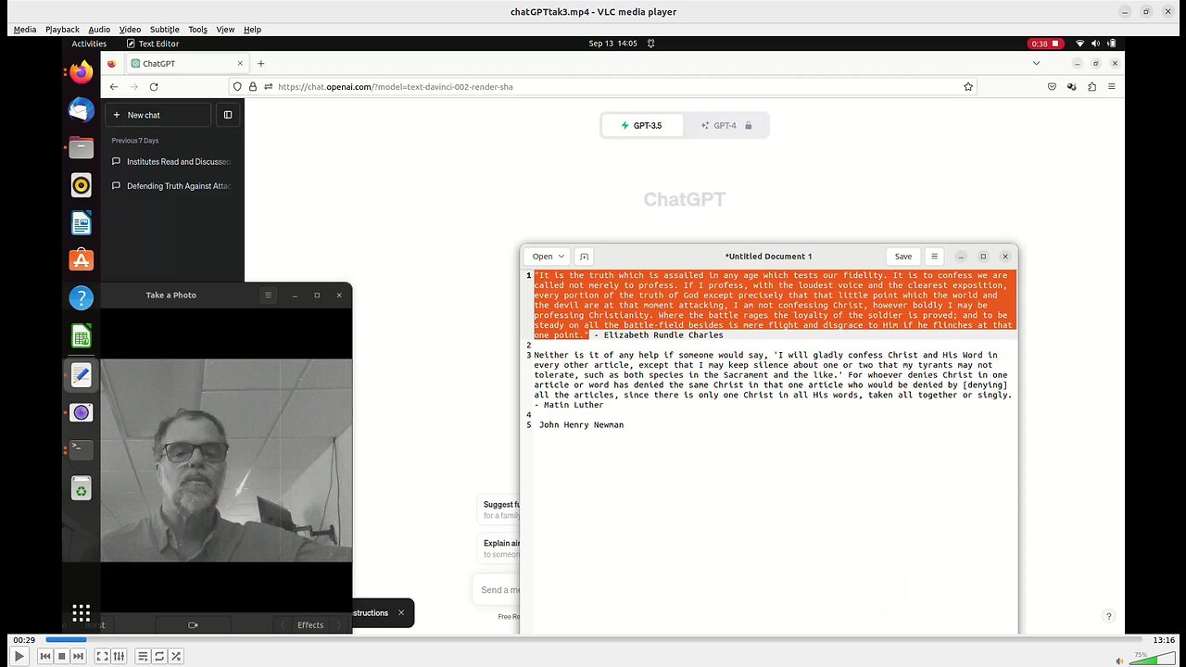Toggle the VLC playlist view
Screen dimensions: 1186x667
pyautogui.click(x=143, y=656)
